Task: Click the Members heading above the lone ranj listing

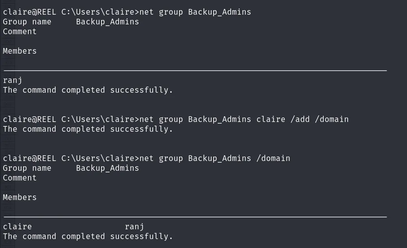Action: (20, 51)
